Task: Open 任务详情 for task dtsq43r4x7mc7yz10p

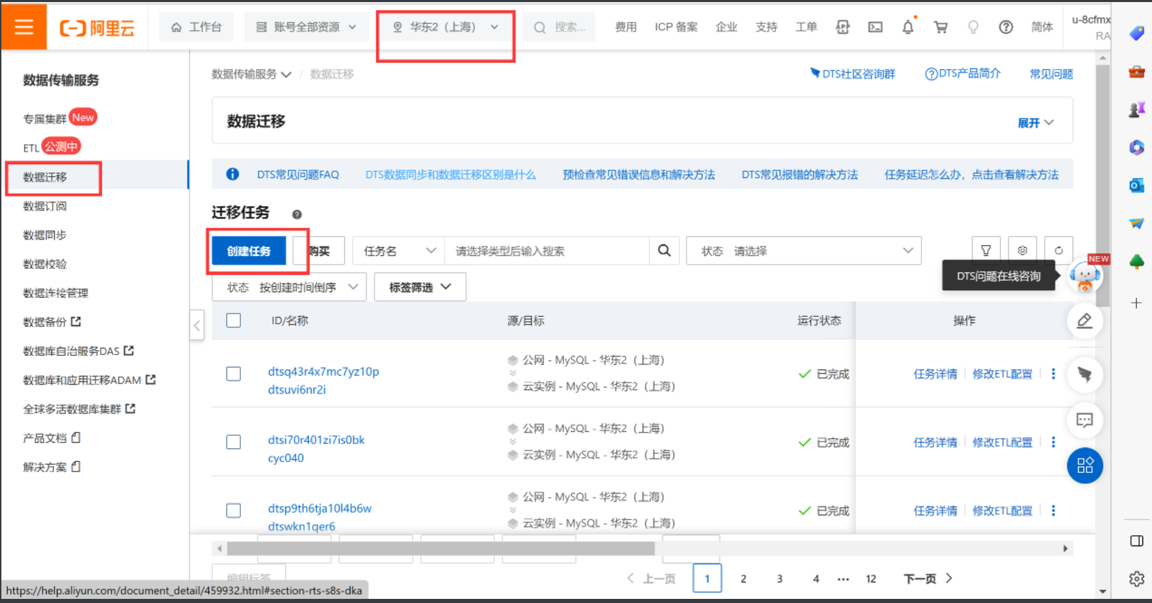Action: [935, 374]
